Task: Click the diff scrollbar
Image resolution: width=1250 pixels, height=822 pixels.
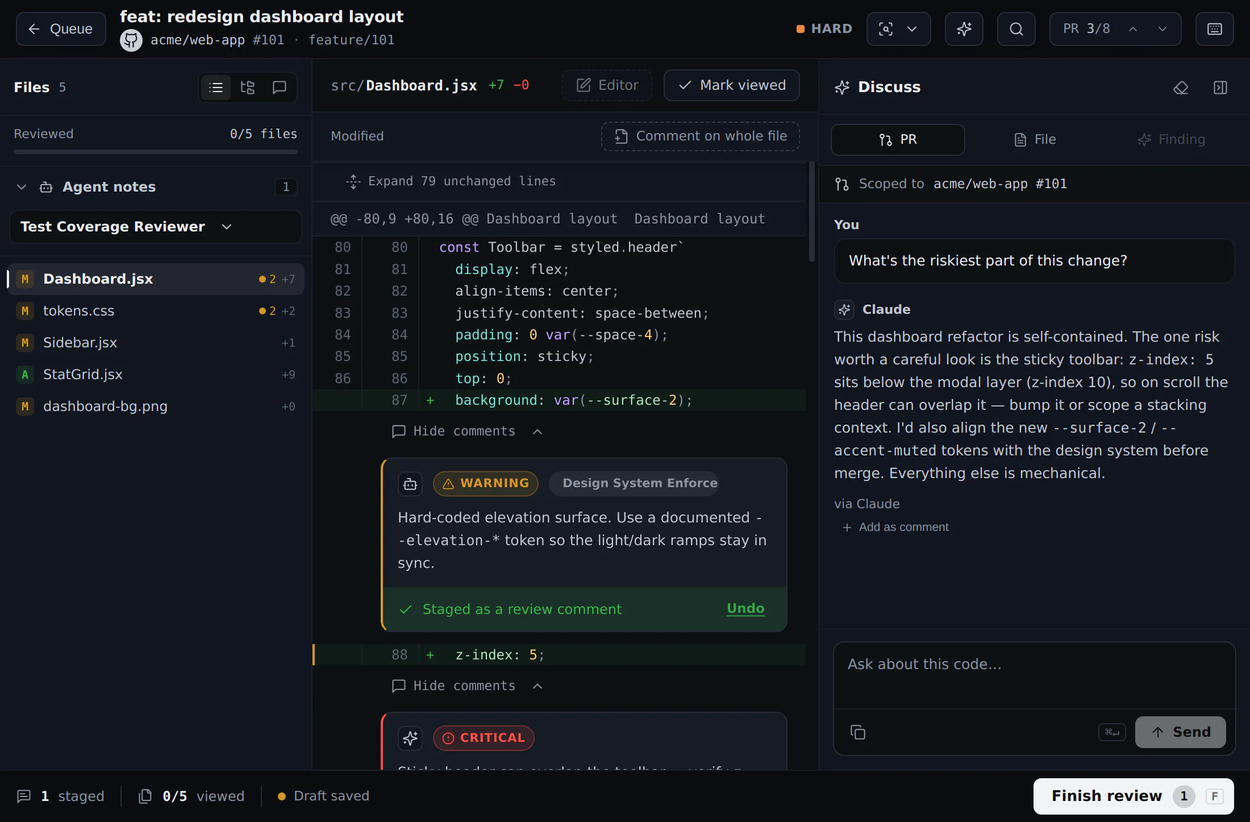Action: pos(811,212)
